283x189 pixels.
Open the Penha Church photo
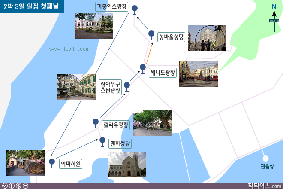click(x=127, y=165)
